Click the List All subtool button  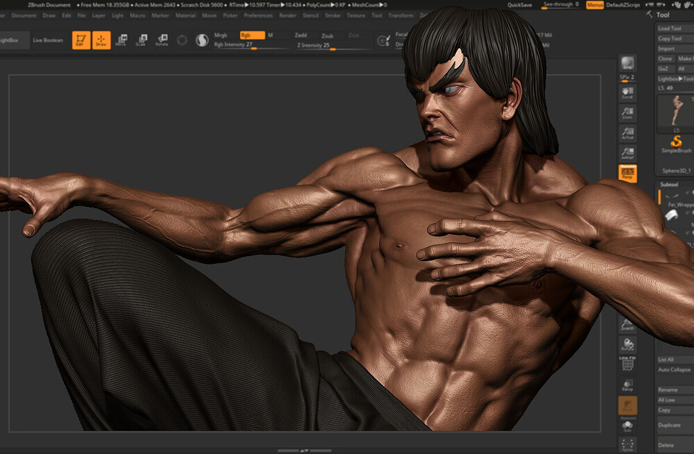[x=675, y=360]
